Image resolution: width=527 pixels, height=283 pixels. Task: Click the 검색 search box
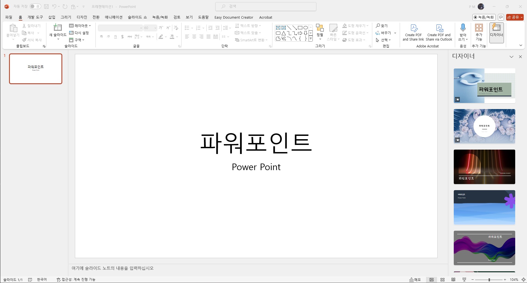266,6
